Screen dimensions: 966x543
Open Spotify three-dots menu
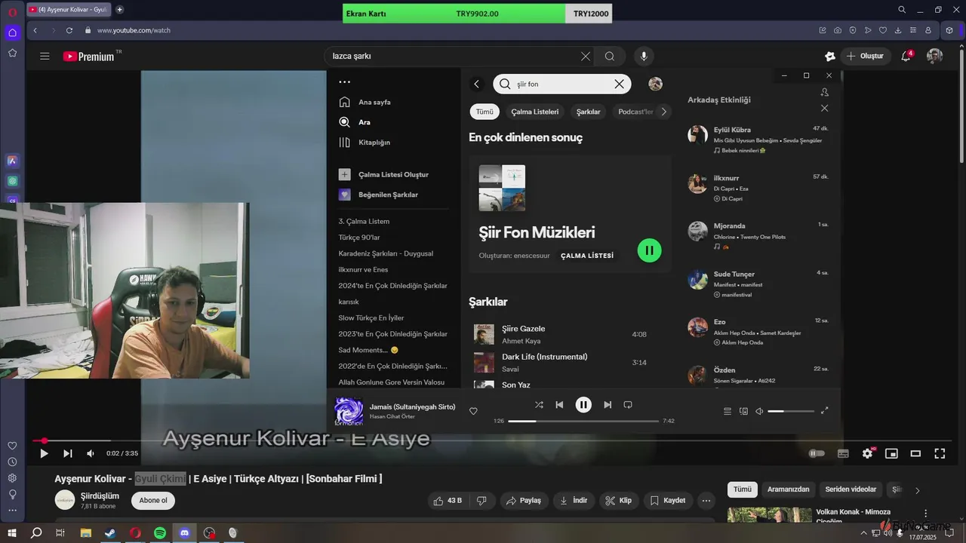click(344, 81)
